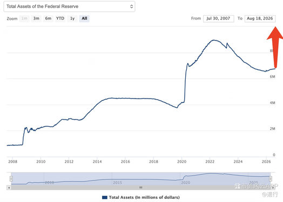Click the 0 y-axis label
Screen dimensions: 283x202
pos(274,155)
